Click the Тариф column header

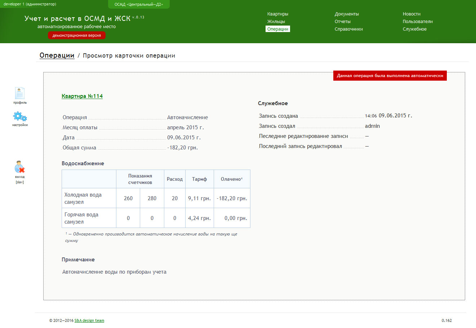[x=199, y=179]
